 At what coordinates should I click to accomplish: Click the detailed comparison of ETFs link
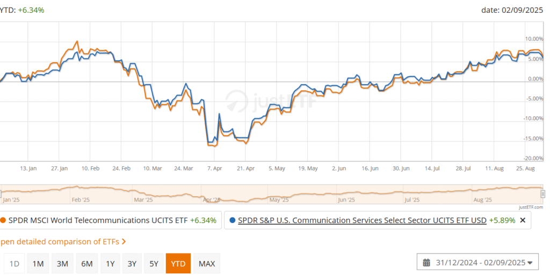[x=62, y=241]
